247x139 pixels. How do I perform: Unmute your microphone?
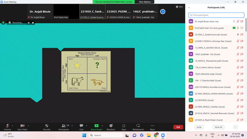coord(7,126)
